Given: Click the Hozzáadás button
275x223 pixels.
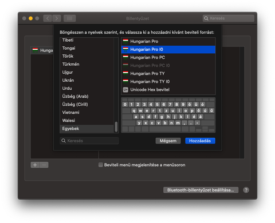Looking at the screenshot, I should [x=200, y=141].
